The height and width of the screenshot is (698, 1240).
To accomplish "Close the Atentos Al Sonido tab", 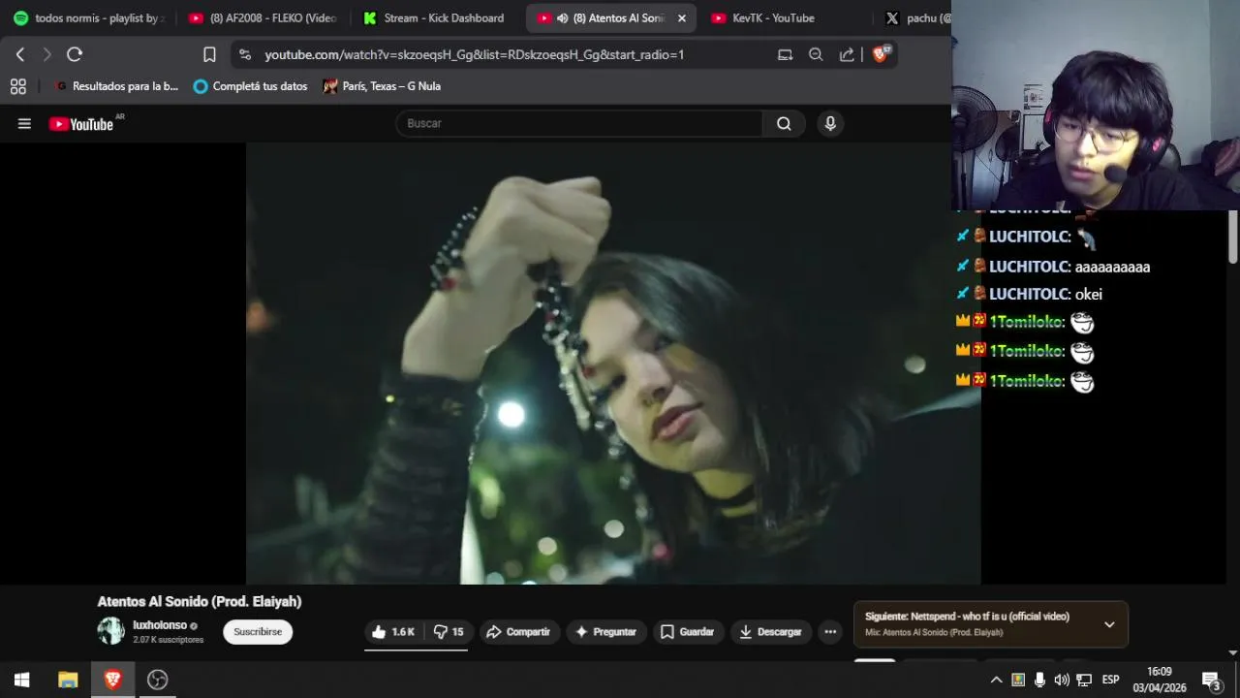I will 682,17.
